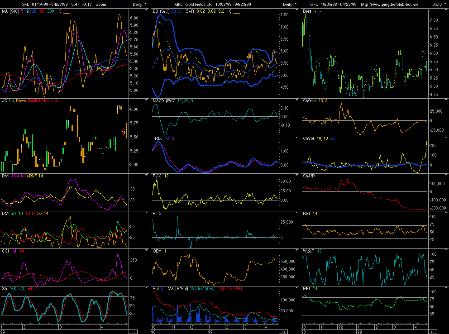Click the 10/05/98 - 04/23/99 date range
449x334 pixels.
339,4
